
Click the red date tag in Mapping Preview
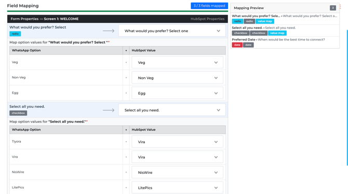tap(237, 45)
